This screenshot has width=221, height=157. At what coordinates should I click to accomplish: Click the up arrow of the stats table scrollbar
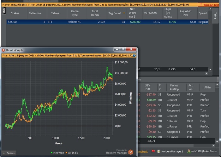tap(210, 9)
